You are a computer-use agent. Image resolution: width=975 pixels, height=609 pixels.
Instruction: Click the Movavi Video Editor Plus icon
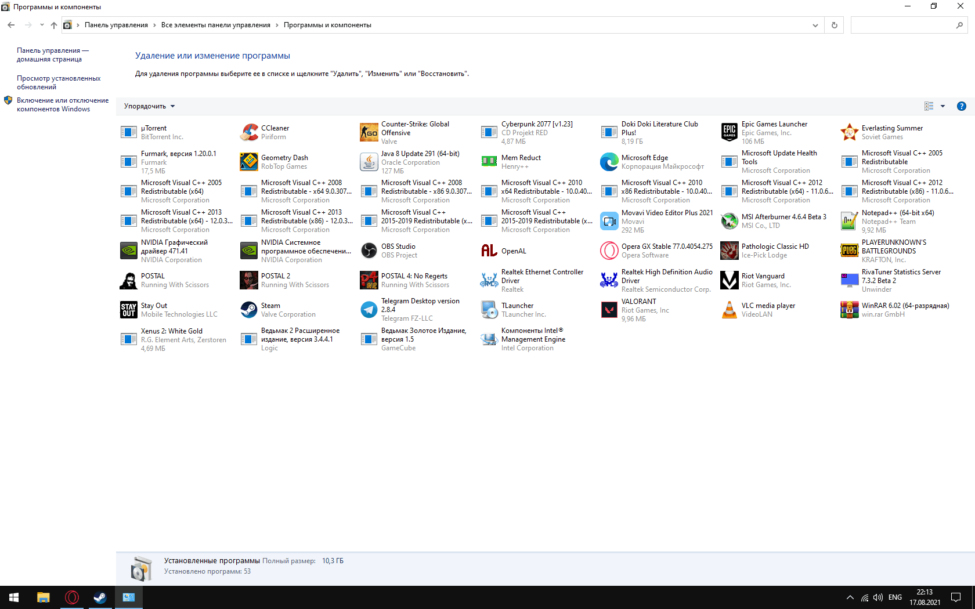609,221
